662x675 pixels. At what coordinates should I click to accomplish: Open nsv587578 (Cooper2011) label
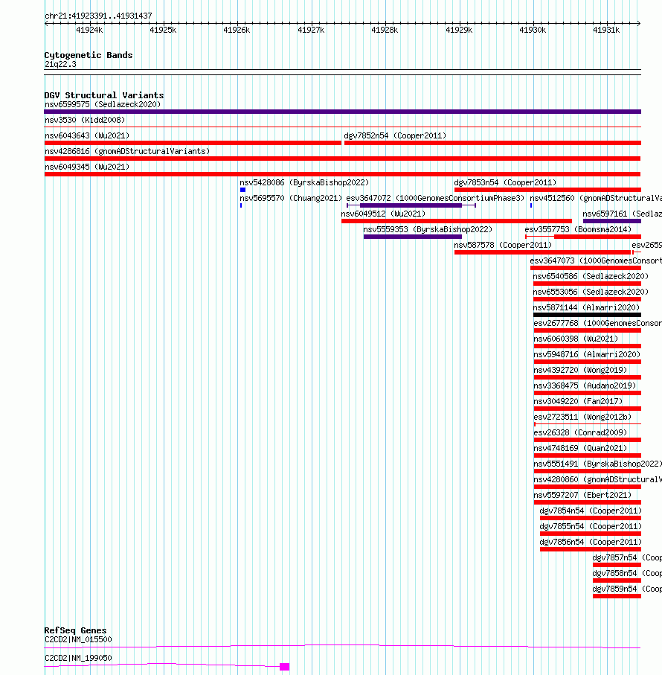[503, 245]
